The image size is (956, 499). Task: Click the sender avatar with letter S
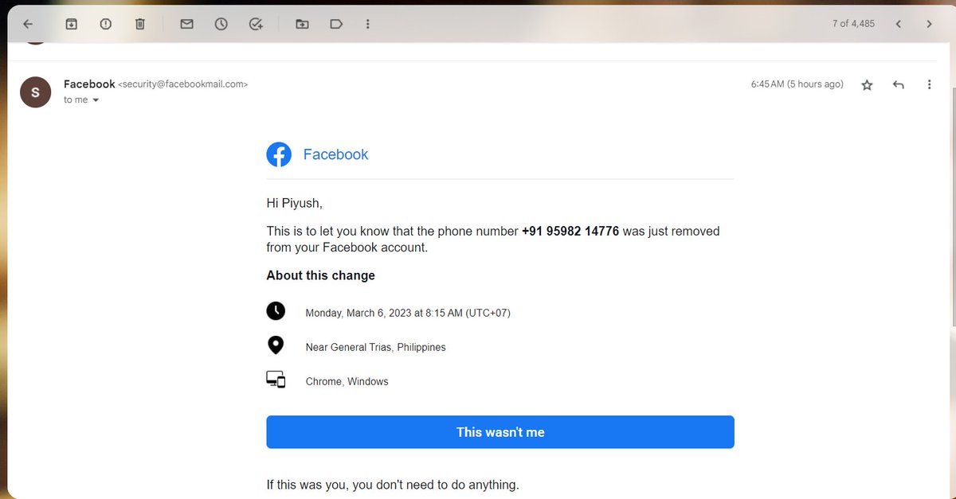35,92
